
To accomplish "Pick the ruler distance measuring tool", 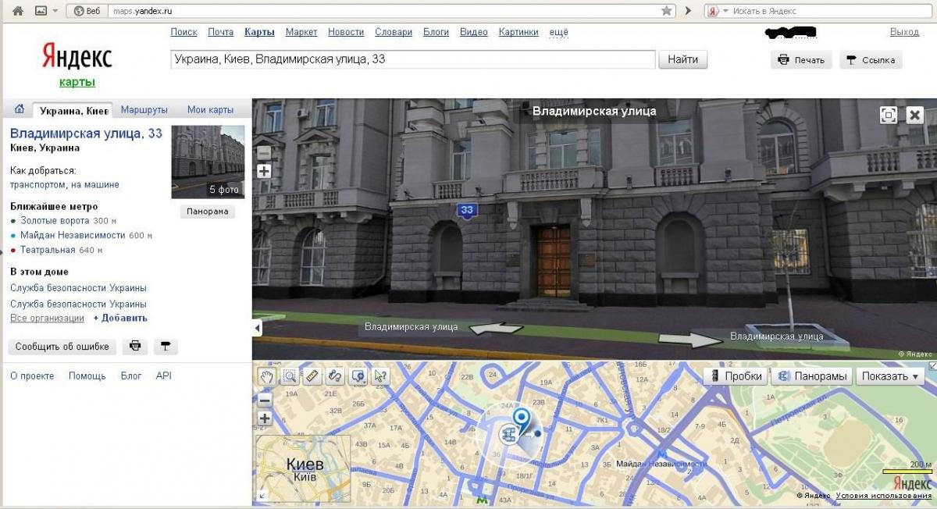I will tap(312, 376).
